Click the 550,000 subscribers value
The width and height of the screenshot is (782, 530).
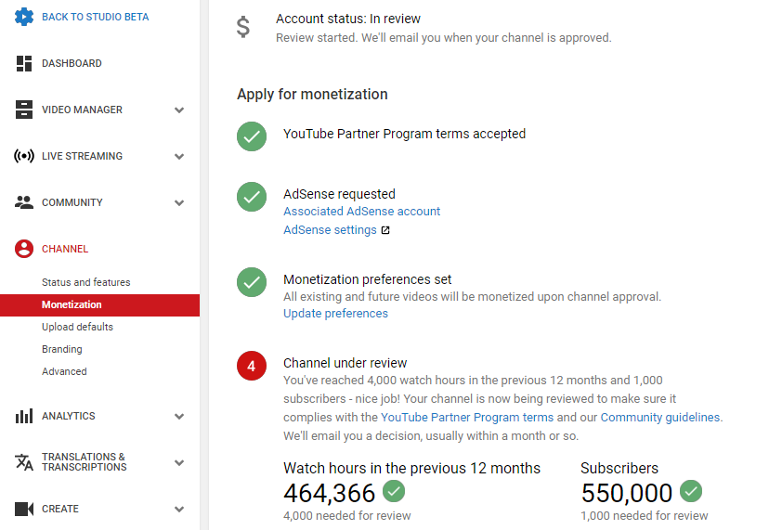(x=626, y=493)
